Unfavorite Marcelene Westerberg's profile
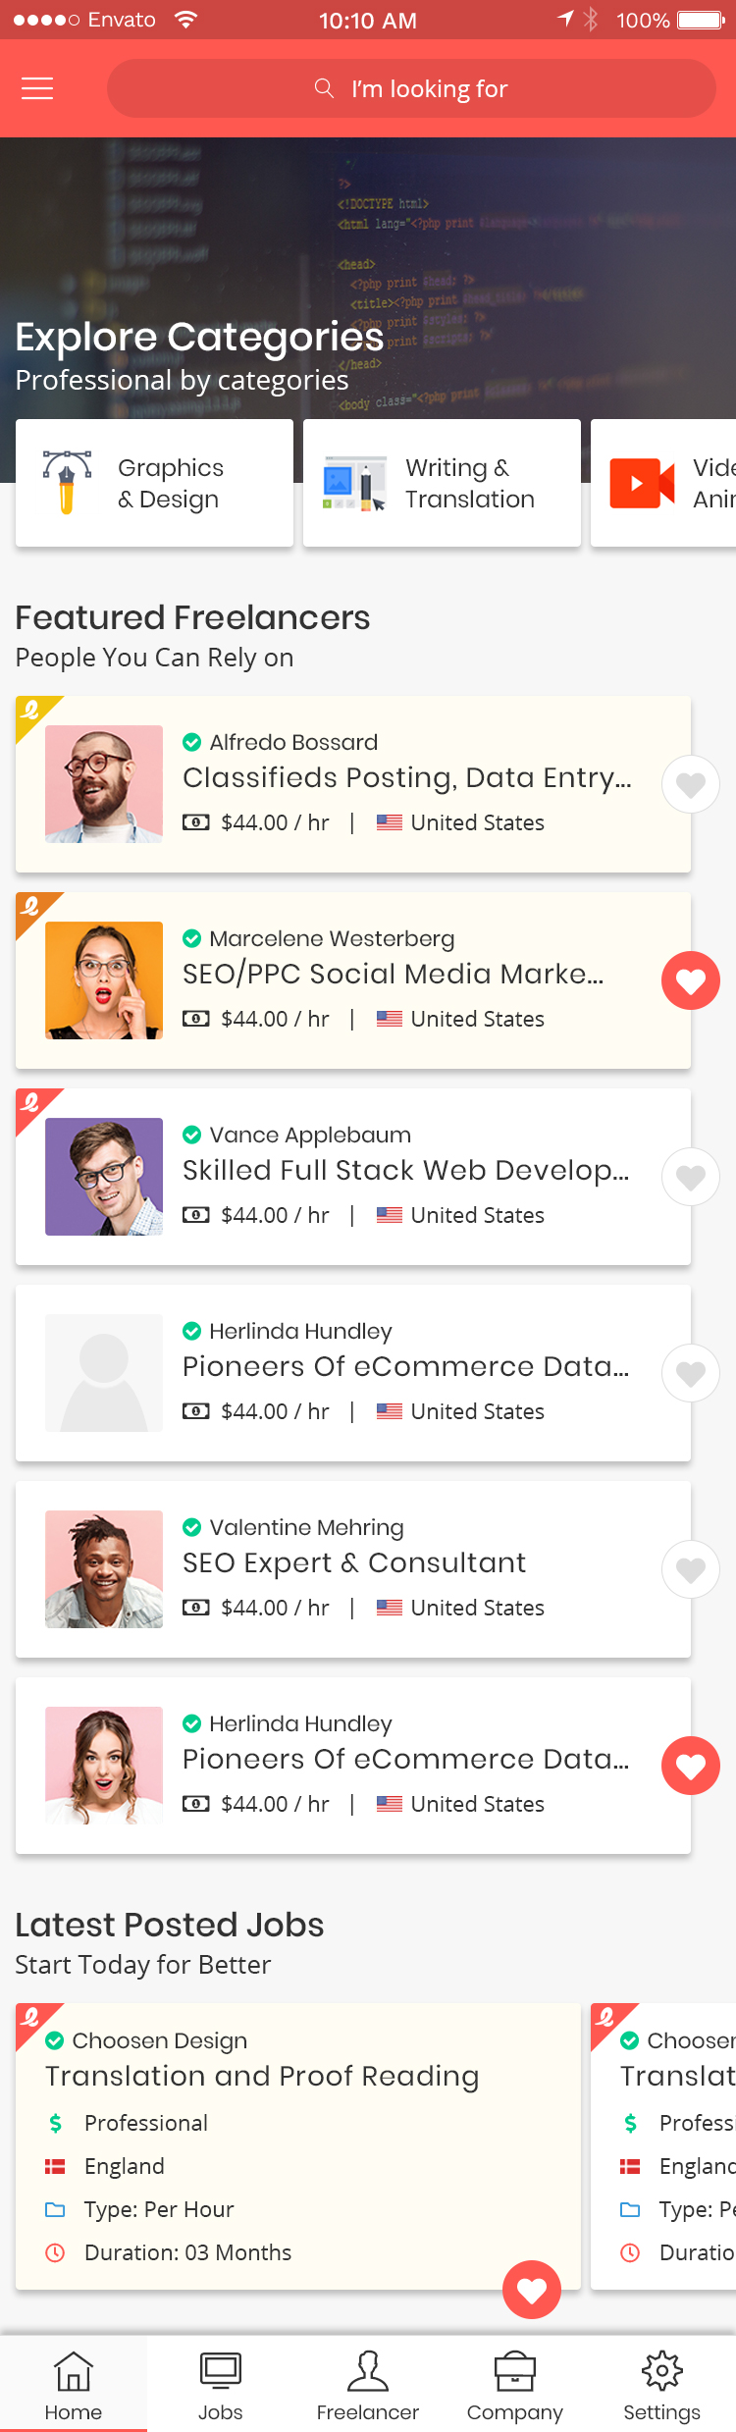This screenshot has height=2432, width=736. 691,980
